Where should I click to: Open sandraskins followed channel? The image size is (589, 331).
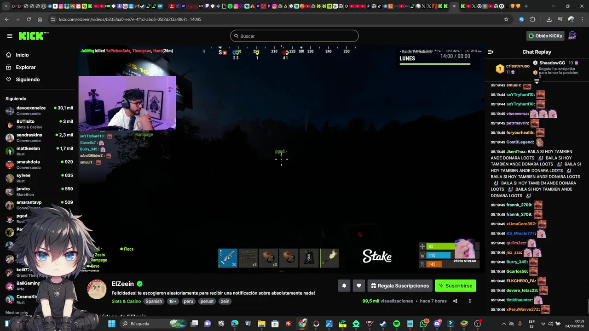[x=39, y=137]
